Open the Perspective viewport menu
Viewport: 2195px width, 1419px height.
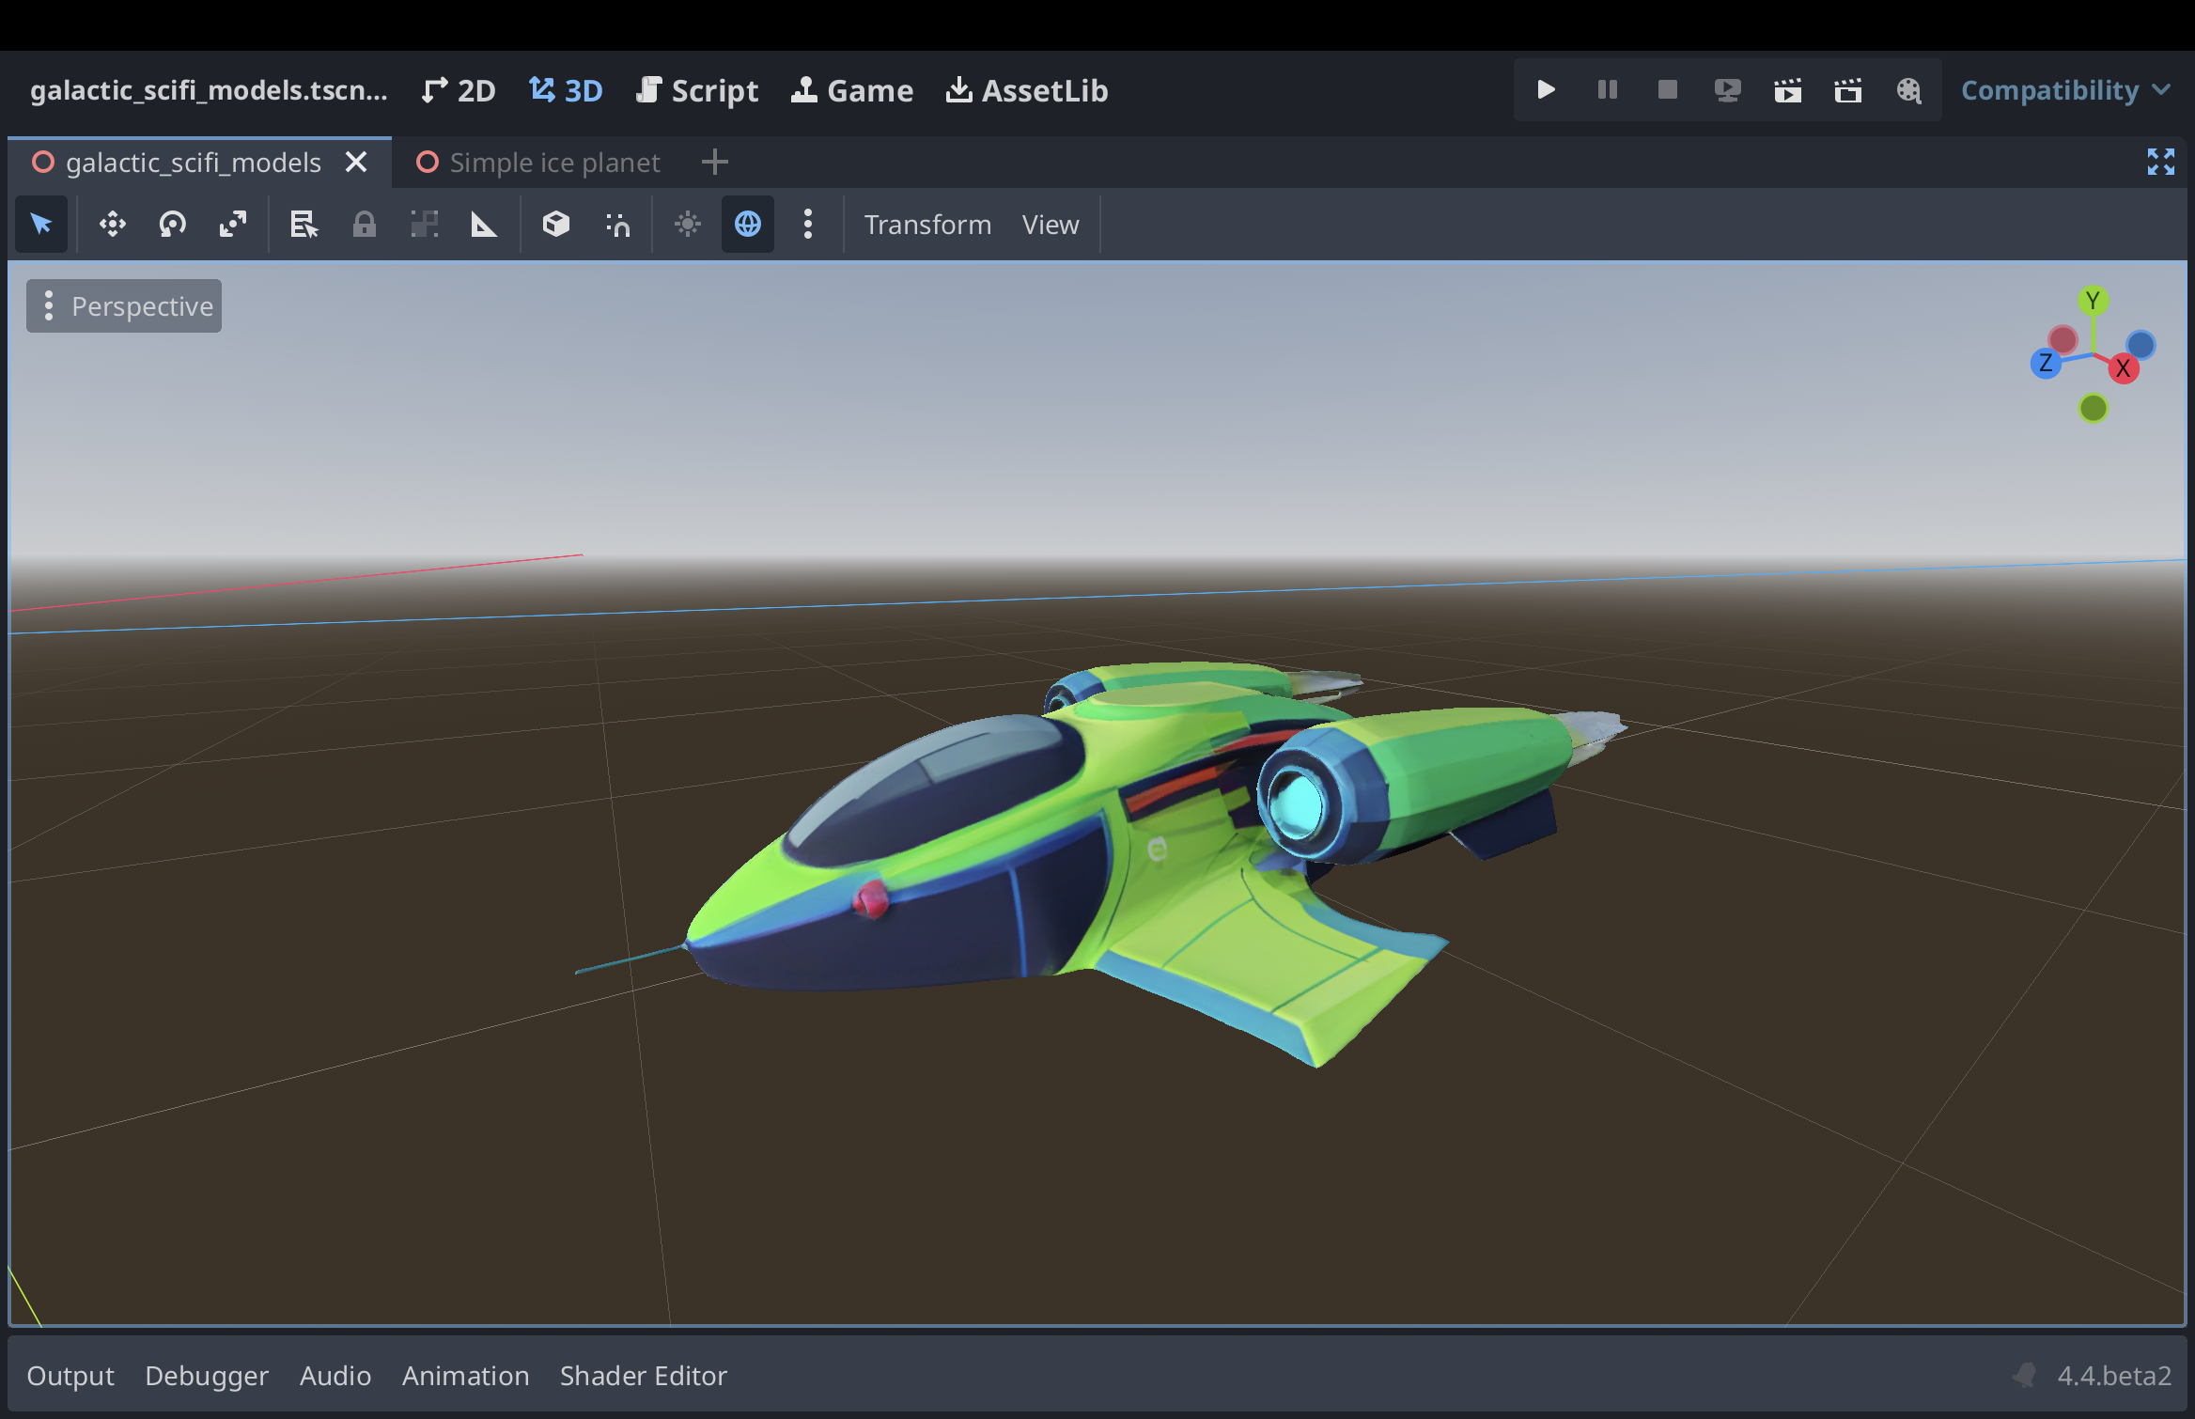[x=124, y=306]
